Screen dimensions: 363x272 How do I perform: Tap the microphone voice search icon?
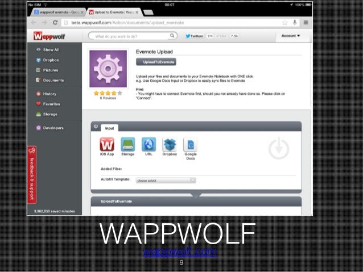coord(295,22)
